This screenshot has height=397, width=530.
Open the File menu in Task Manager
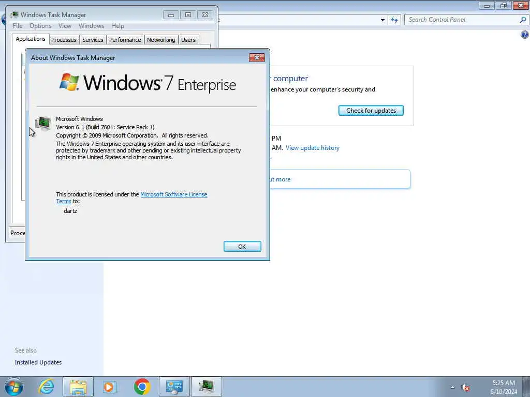[x=18, y=26]
